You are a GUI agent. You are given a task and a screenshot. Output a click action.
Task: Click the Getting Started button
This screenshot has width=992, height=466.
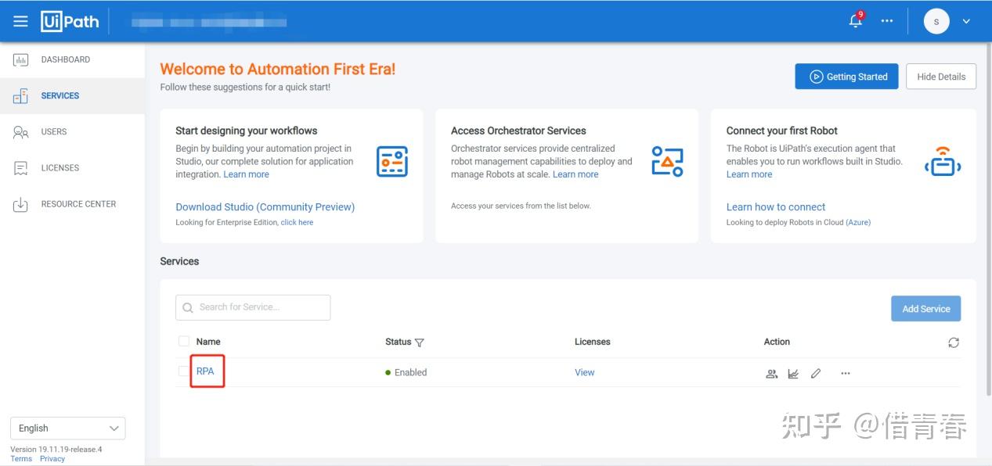846,77
